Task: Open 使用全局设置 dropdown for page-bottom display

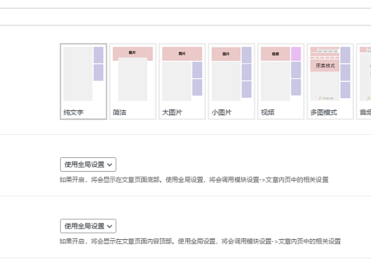Action: coord(88,165)
